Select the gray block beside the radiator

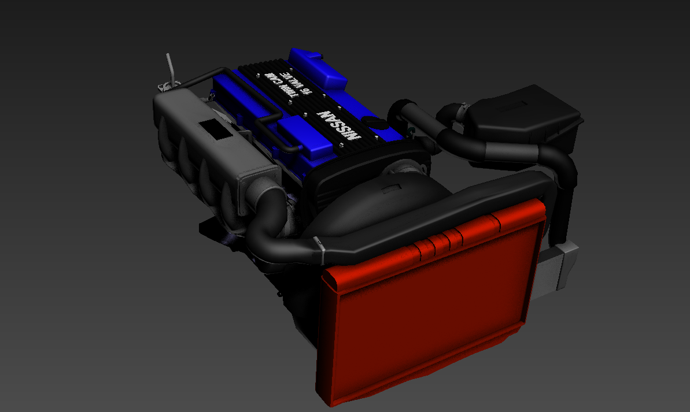pos(556,268)
